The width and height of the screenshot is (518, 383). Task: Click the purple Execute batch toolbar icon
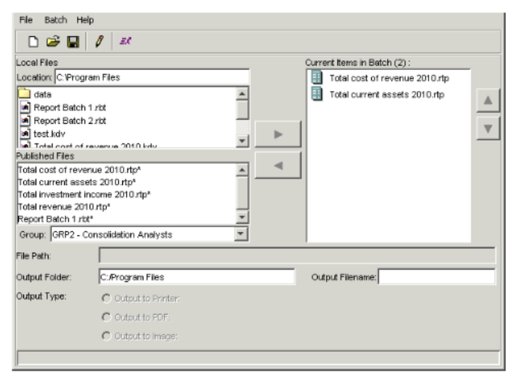coord(125,43)
